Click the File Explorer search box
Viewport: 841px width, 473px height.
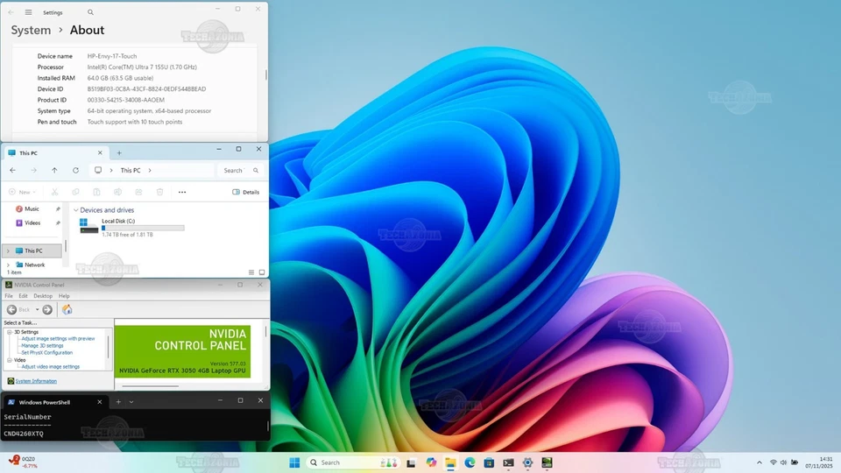(x=241, y=171)
